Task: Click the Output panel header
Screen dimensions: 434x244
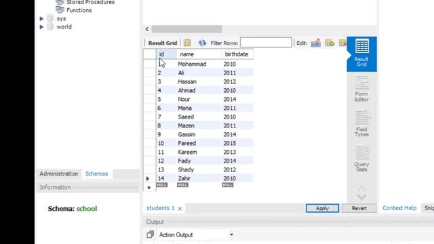Action: point(288,222)
